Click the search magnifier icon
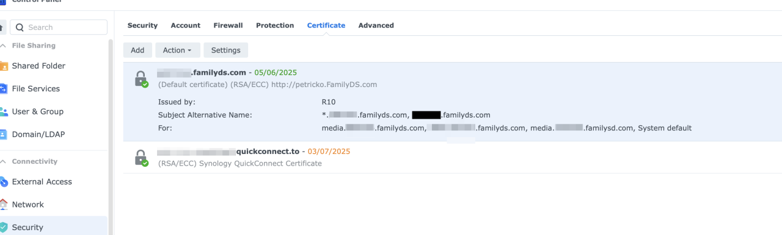 pyautogui.click(x=20, y=27)
